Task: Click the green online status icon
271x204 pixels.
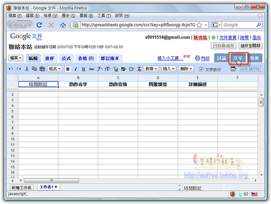Action: [x=214, y=37]
